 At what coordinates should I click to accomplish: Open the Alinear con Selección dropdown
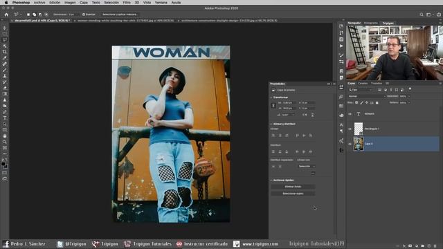[x=307, y=167]
